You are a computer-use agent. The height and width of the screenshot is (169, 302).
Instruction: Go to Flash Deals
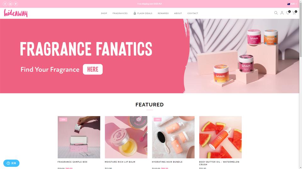143,13
